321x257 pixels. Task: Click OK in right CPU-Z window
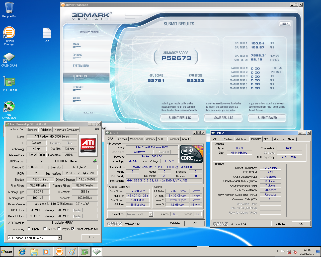pos(301,224)
